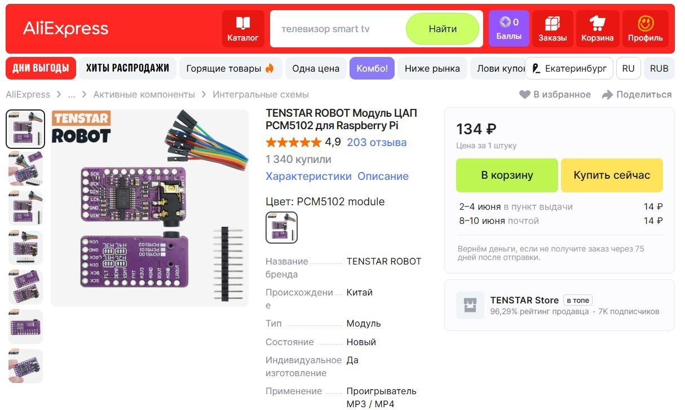Open Заказы box icon
The width and height of the screenshot is (685, 410).
(x=553, y=23)
